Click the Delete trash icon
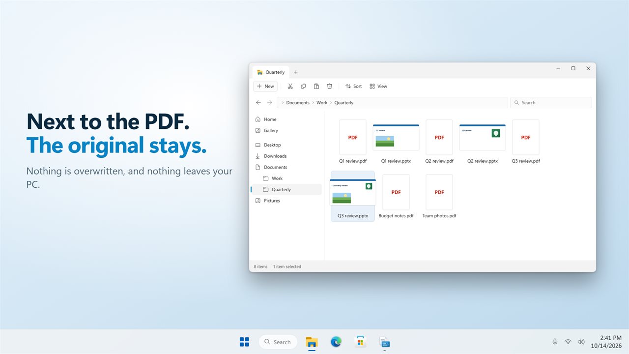The height and width of the screenshot is (354, 629). point(330,86)
